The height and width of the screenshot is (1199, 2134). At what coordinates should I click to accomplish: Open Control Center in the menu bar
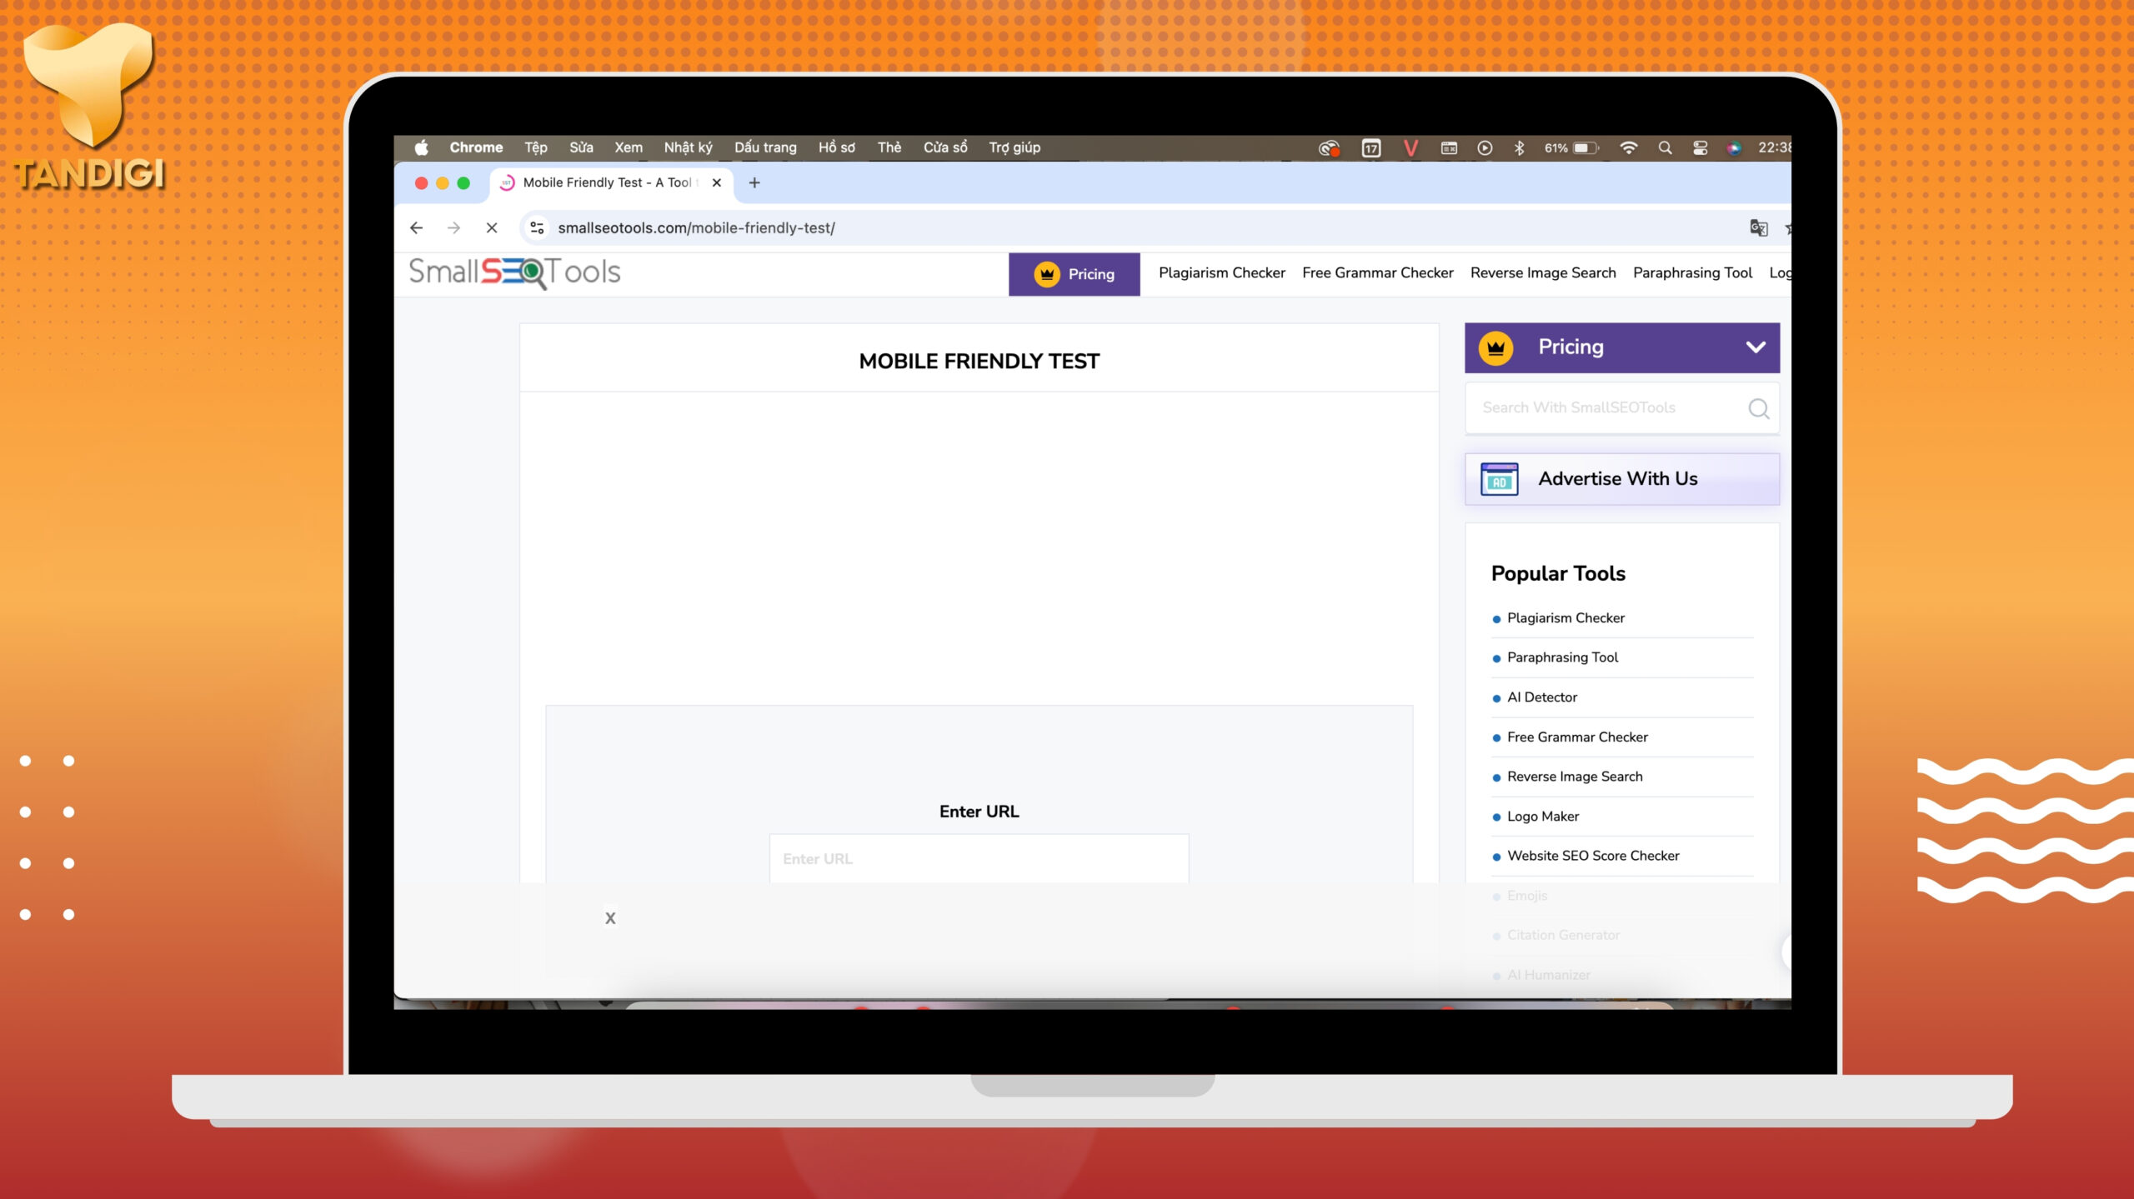coord(1700,147)
